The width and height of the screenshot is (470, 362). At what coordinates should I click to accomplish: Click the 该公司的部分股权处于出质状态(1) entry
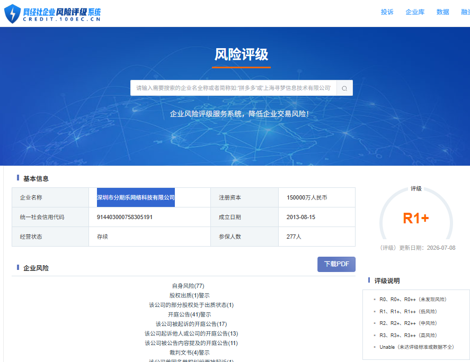(x=191, y=305)
